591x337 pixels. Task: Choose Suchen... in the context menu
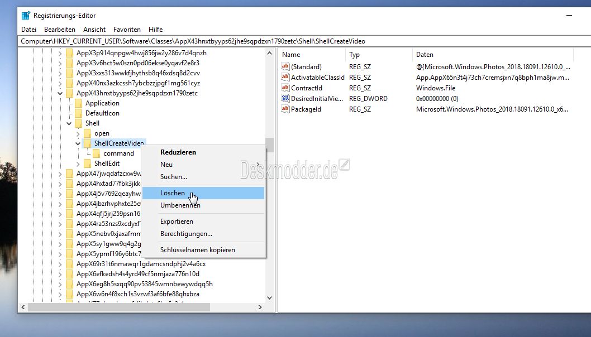(203, 177)
